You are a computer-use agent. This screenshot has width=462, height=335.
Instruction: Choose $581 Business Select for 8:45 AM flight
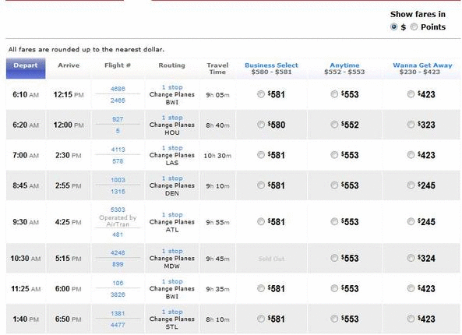261,185
